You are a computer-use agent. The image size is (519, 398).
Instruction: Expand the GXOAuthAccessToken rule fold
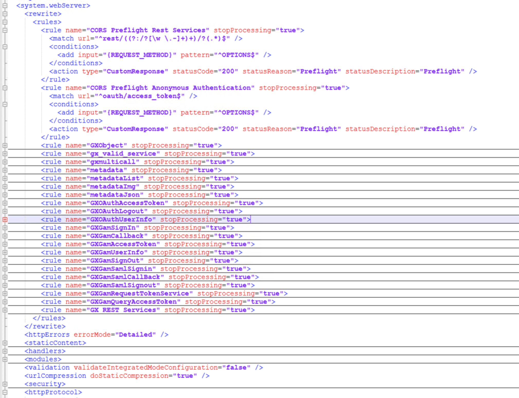click(x=5, y=203)
